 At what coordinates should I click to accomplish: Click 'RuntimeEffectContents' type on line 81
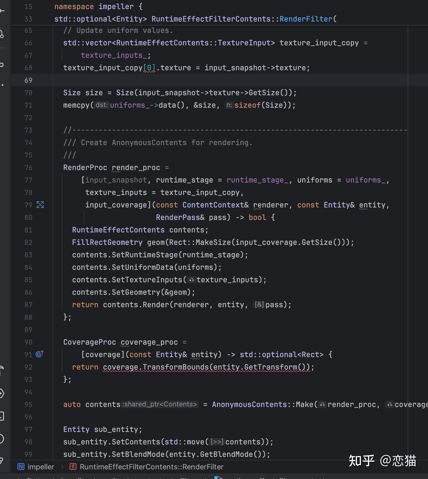118,230
